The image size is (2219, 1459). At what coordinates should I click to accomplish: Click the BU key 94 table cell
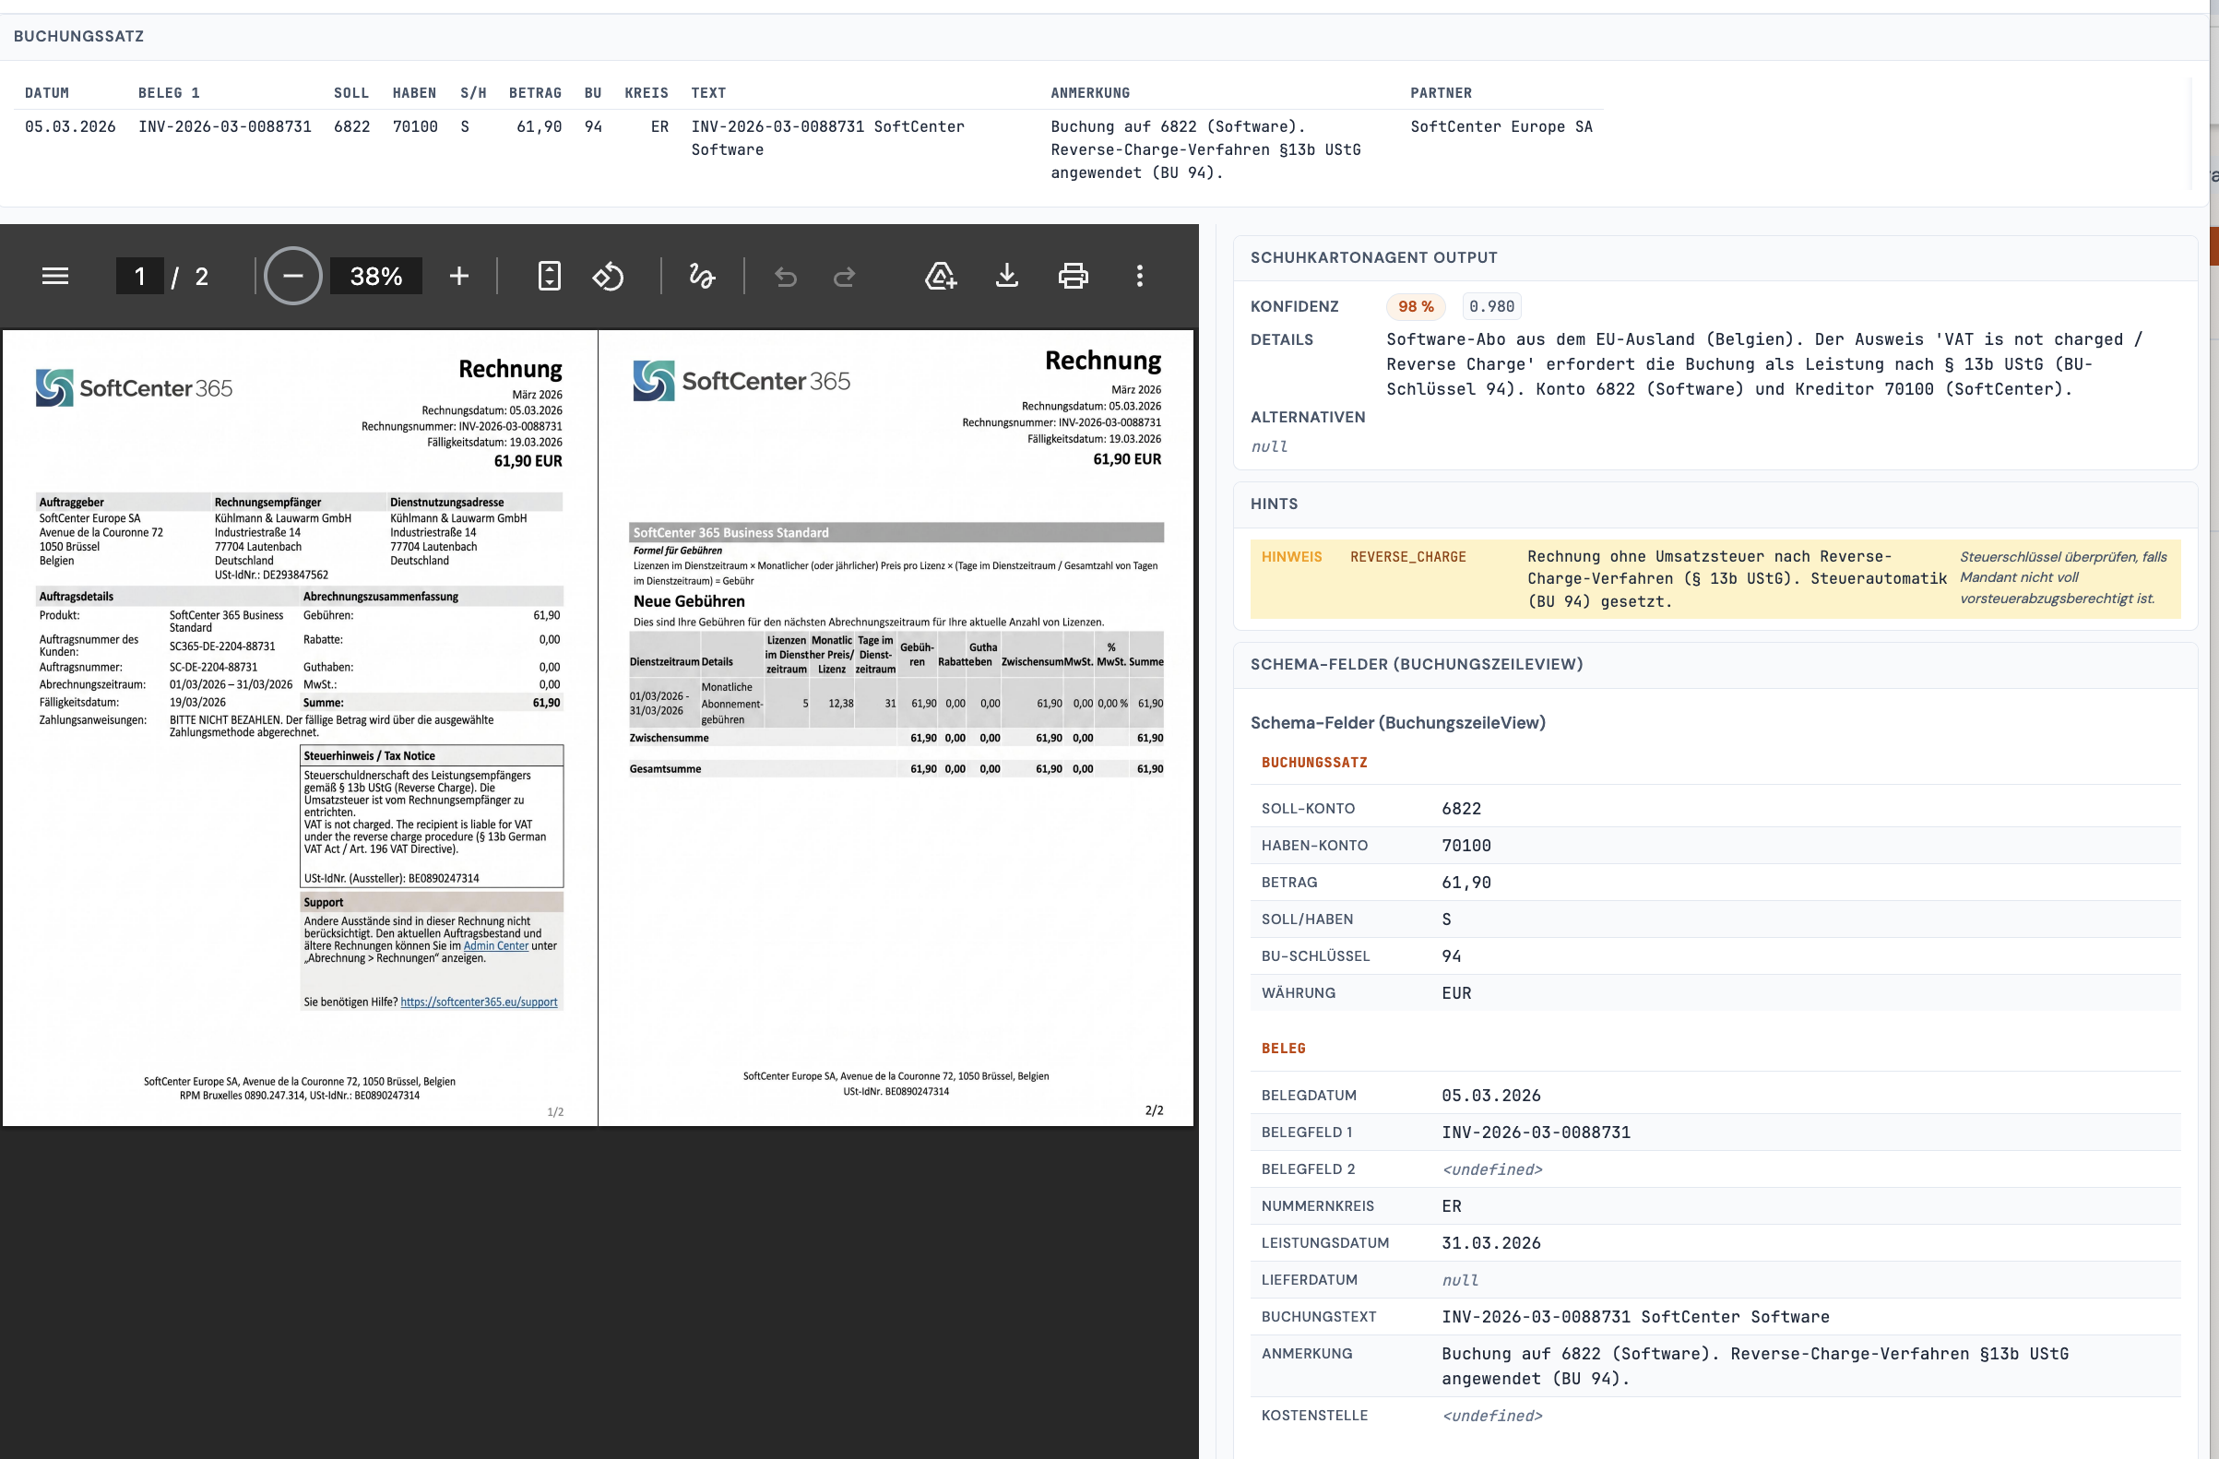[593, 126]
